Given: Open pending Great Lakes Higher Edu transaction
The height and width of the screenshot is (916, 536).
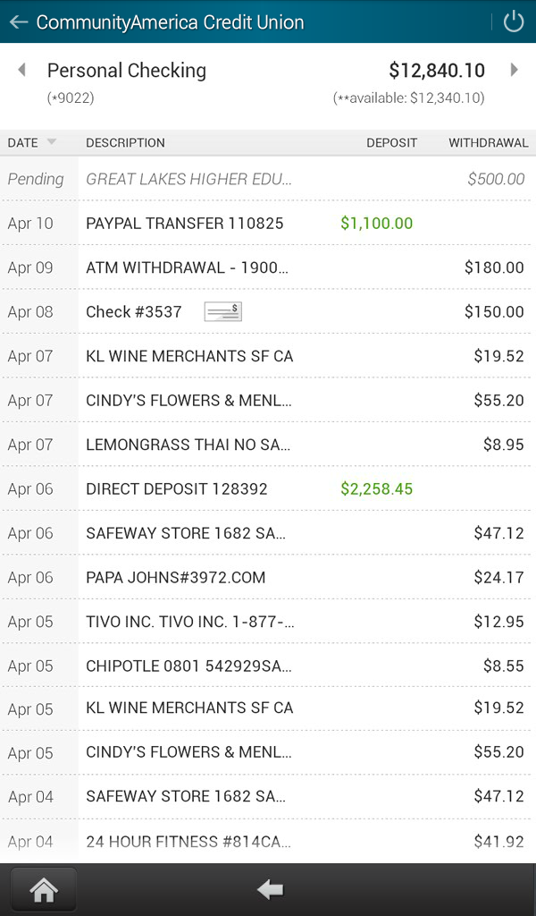Looking at the screenshot, I should point(268,179).
